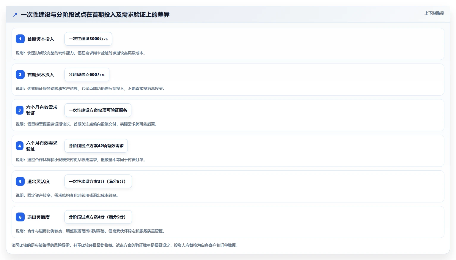This screenshot has width=456, height=260.
Task: Click the title 一次性建设与分阶段试点在首期投入及需求验证上的差异
Action: click(x=95, y=15)
